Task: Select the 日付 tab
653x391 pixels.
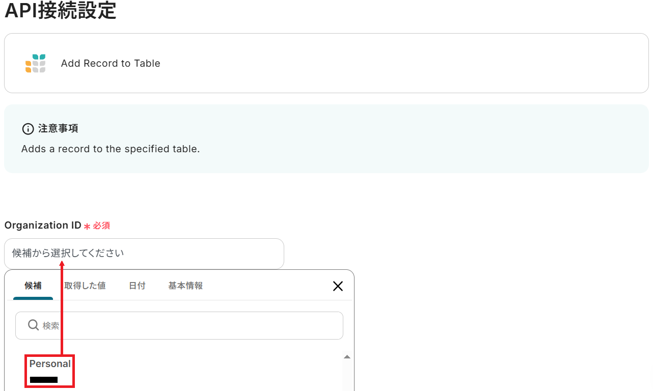Action: click(x=137, y=286)
